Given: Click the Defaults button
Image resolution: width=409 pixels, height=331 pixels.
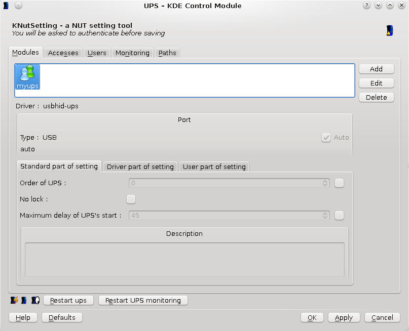Looking at the screenshot, I should [62, 317].
